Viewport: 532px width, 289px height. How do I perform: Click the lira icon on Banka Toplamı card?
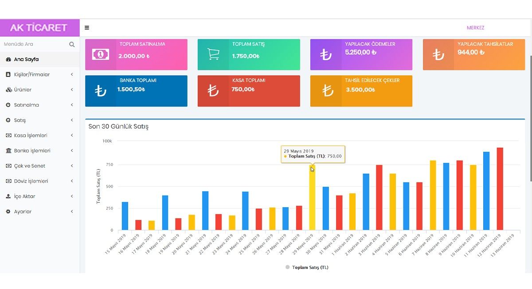(x=100, y=91)
